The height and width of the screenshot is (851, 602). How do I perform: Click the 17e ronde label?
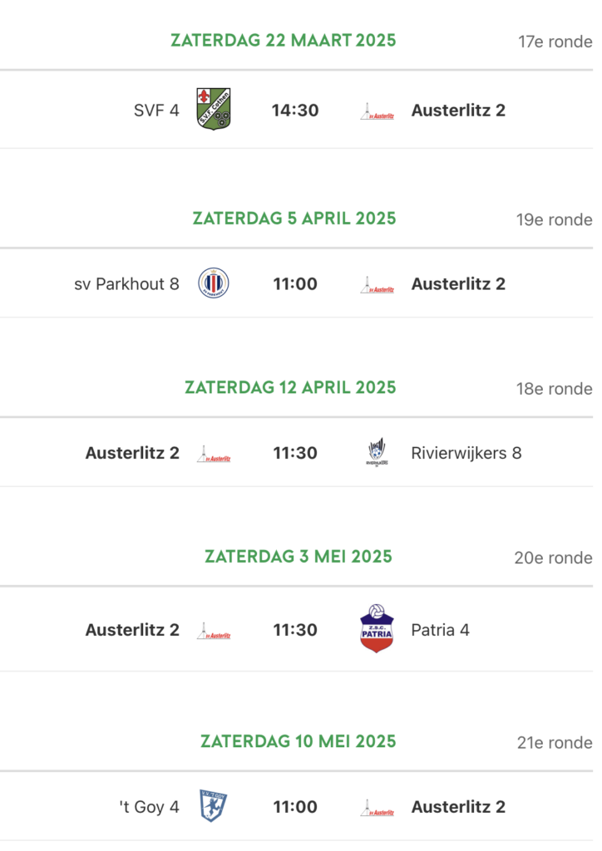point(555,41)
